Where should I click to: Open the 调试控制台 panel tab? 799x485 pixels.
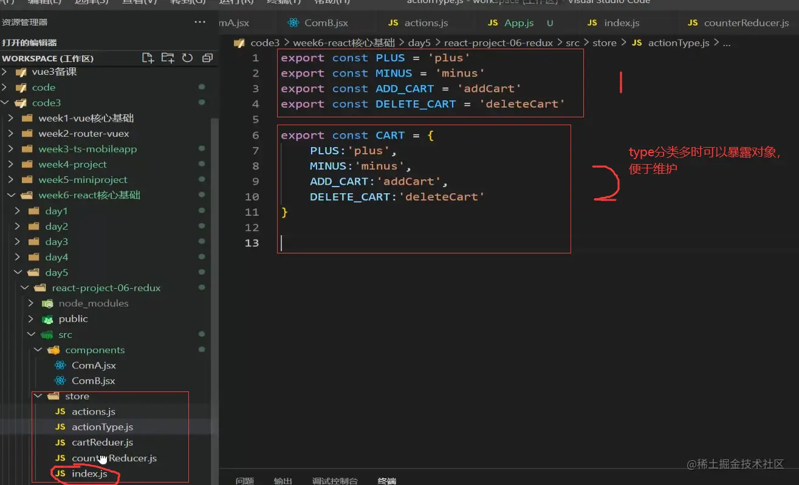coord(335,481)
